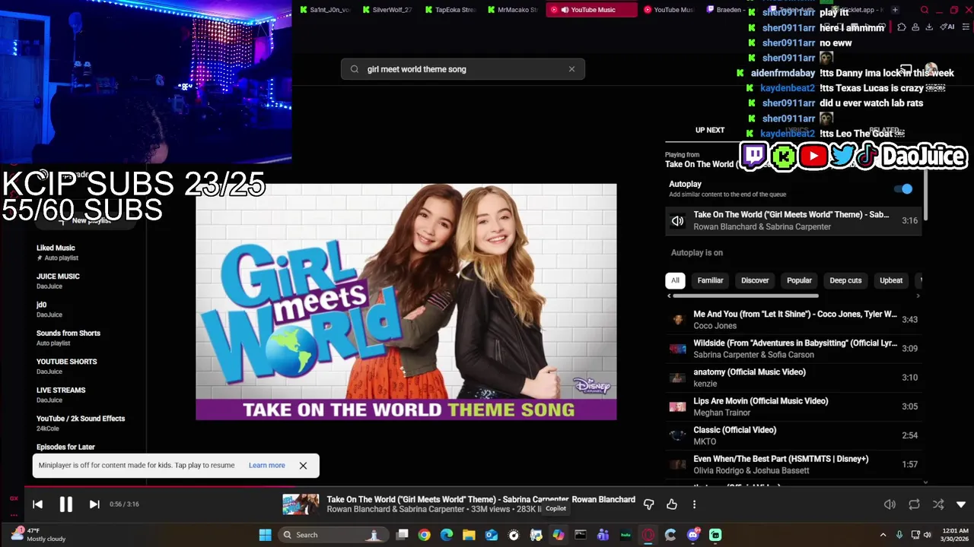Open the three-dot more actions menu in player bar
Image resolution: width=974 pixels, height=547 pixels.
[x=694, y=504]
